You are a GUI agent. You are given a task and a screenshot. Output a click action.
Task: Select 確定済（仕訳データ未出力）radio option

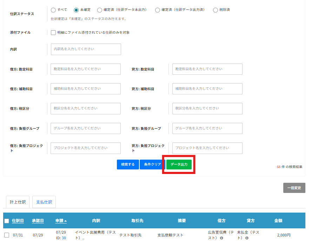pos(100,10)
